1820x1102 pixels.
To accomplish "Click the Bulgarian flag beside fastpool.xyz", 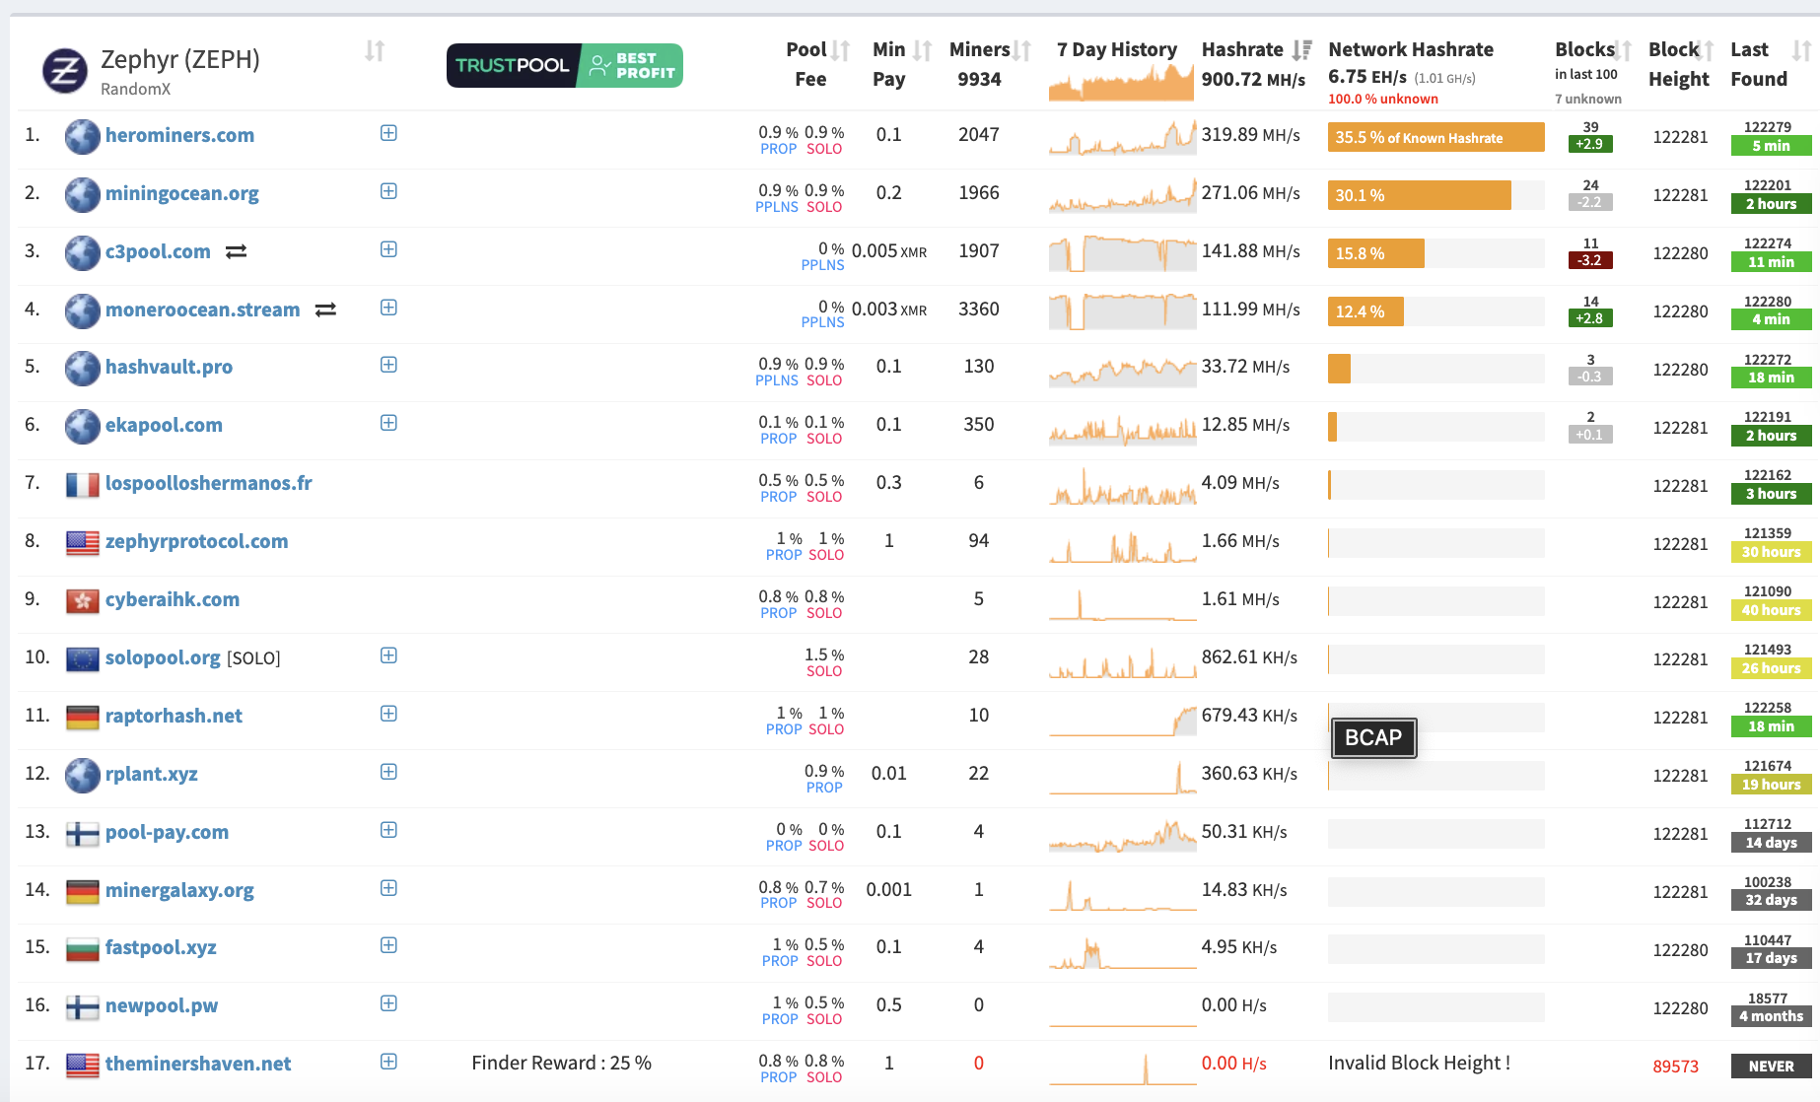I will 83,948.
